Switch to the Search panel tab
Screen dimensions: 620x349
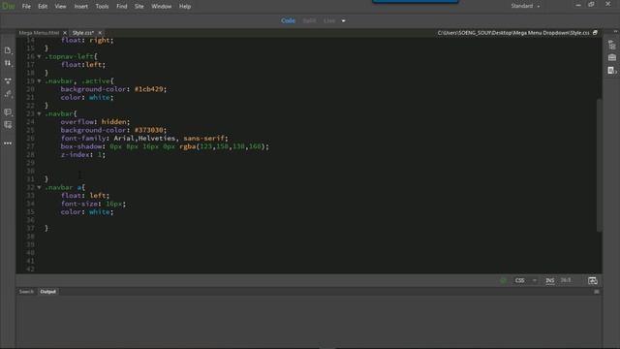[x=26, y=292]
